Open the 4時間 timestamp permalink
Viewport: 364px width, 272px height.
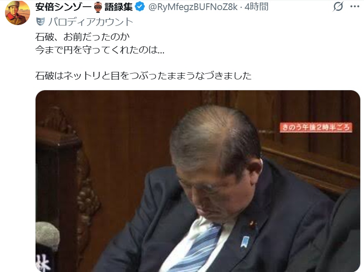click(256, 7)
